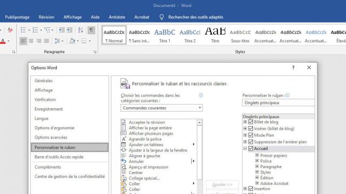The width and height of the screenshot is (346, 194).
Task: Justify text in ribbon
Action: point(46,41)
